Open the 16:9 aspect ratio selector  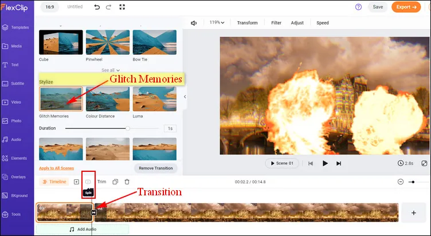[50, 7]
